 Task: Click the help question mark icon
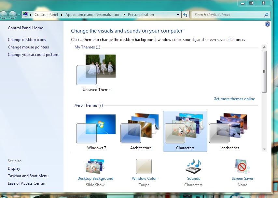pos(268,24)
